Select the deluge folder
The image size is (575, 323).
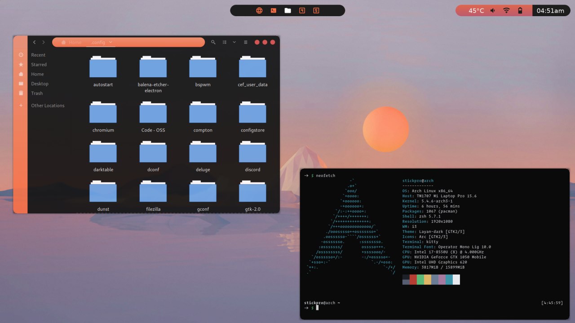(203, 156)
